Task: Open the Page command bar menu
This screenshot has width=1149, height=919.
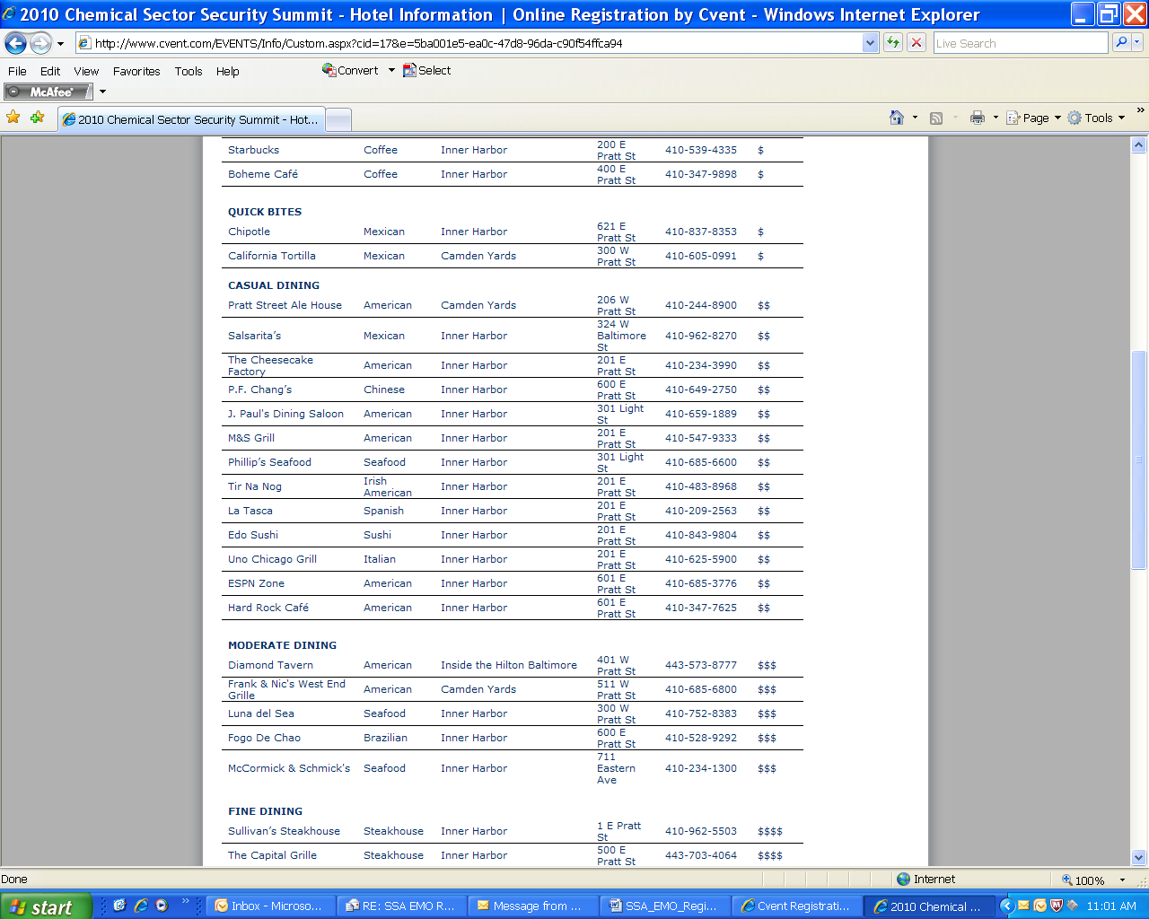Action: [x=1033, y=118]
